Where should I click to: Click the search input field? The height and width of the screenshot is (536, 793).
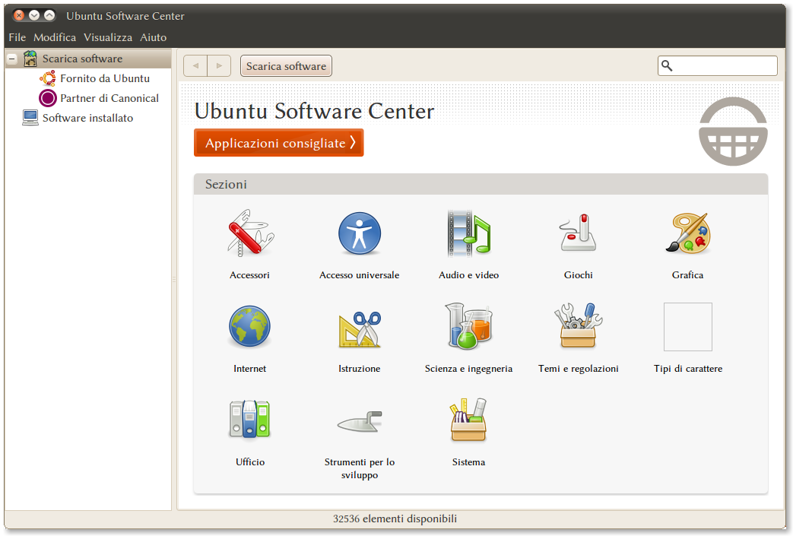(x=724, y=66)
